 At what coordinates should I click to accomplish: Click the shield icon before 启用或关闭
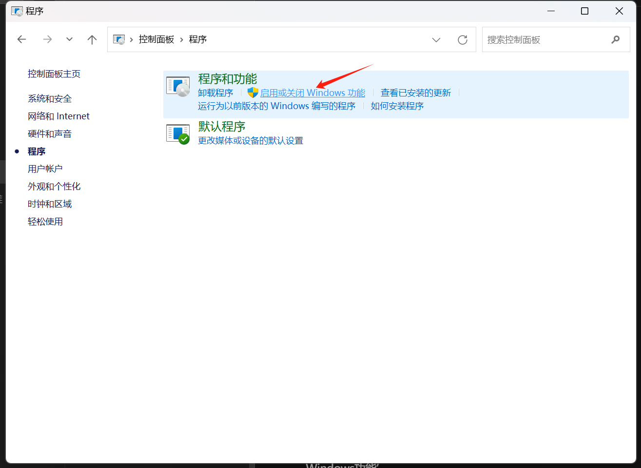pyautogui.click(x=253, y=93)
